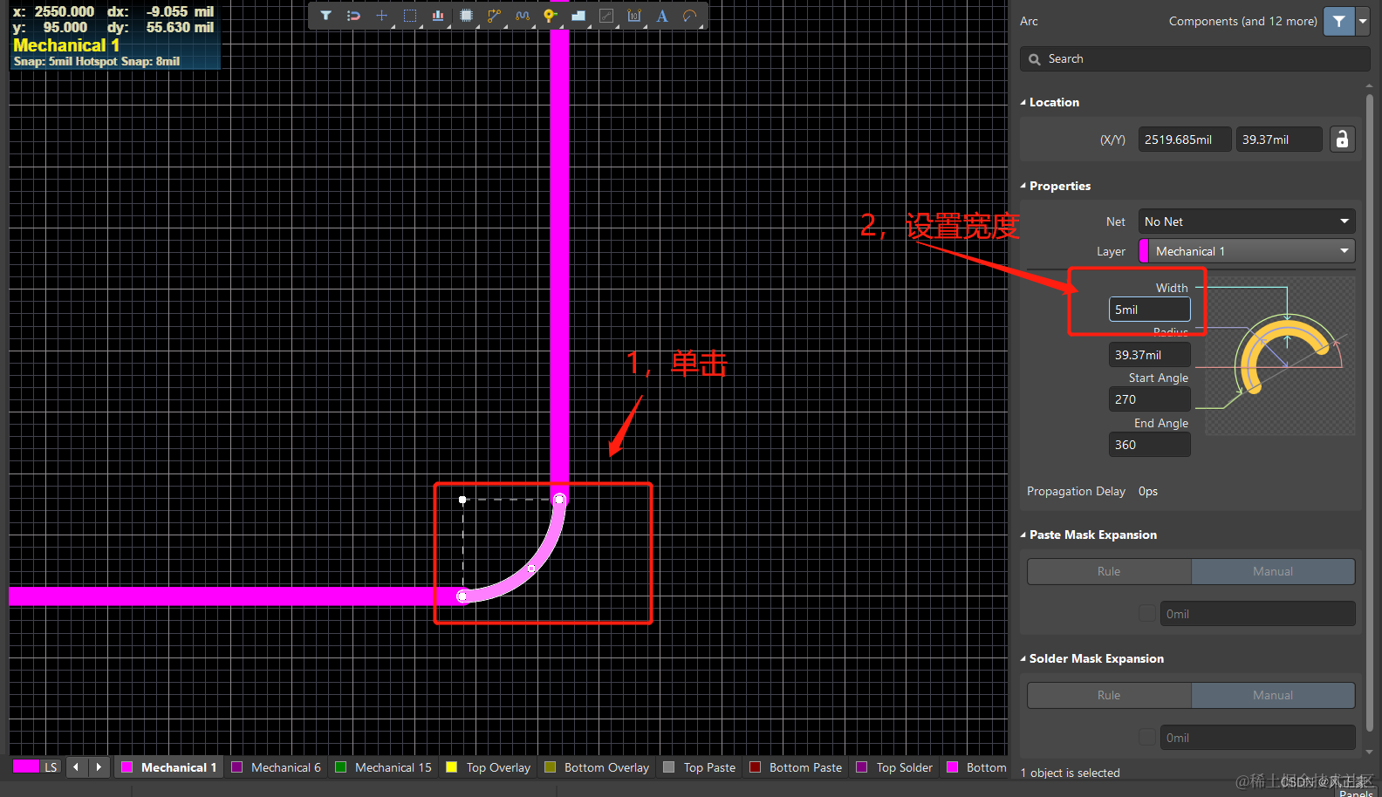Choose the dashed rectangle selection tool
Image resolution: width=1382 pixels, height=797 pixels.
pyautogui.click(x=410, y=16)
